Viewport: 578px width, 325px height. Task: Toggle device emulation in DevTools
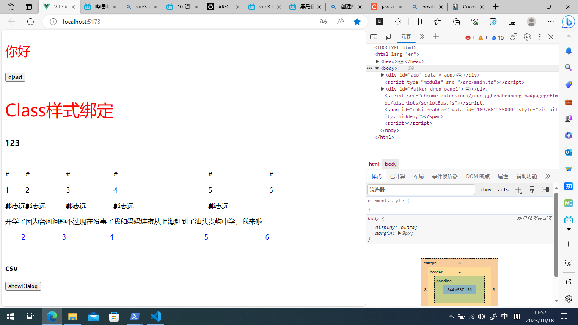tap(387, 37)
